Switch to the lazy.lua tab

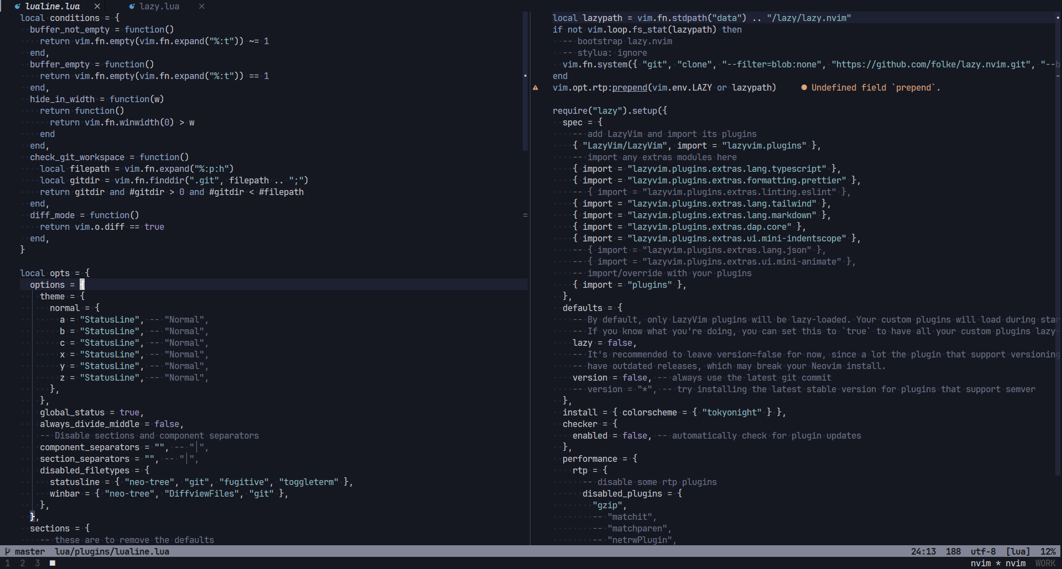[x=159, y=6]
